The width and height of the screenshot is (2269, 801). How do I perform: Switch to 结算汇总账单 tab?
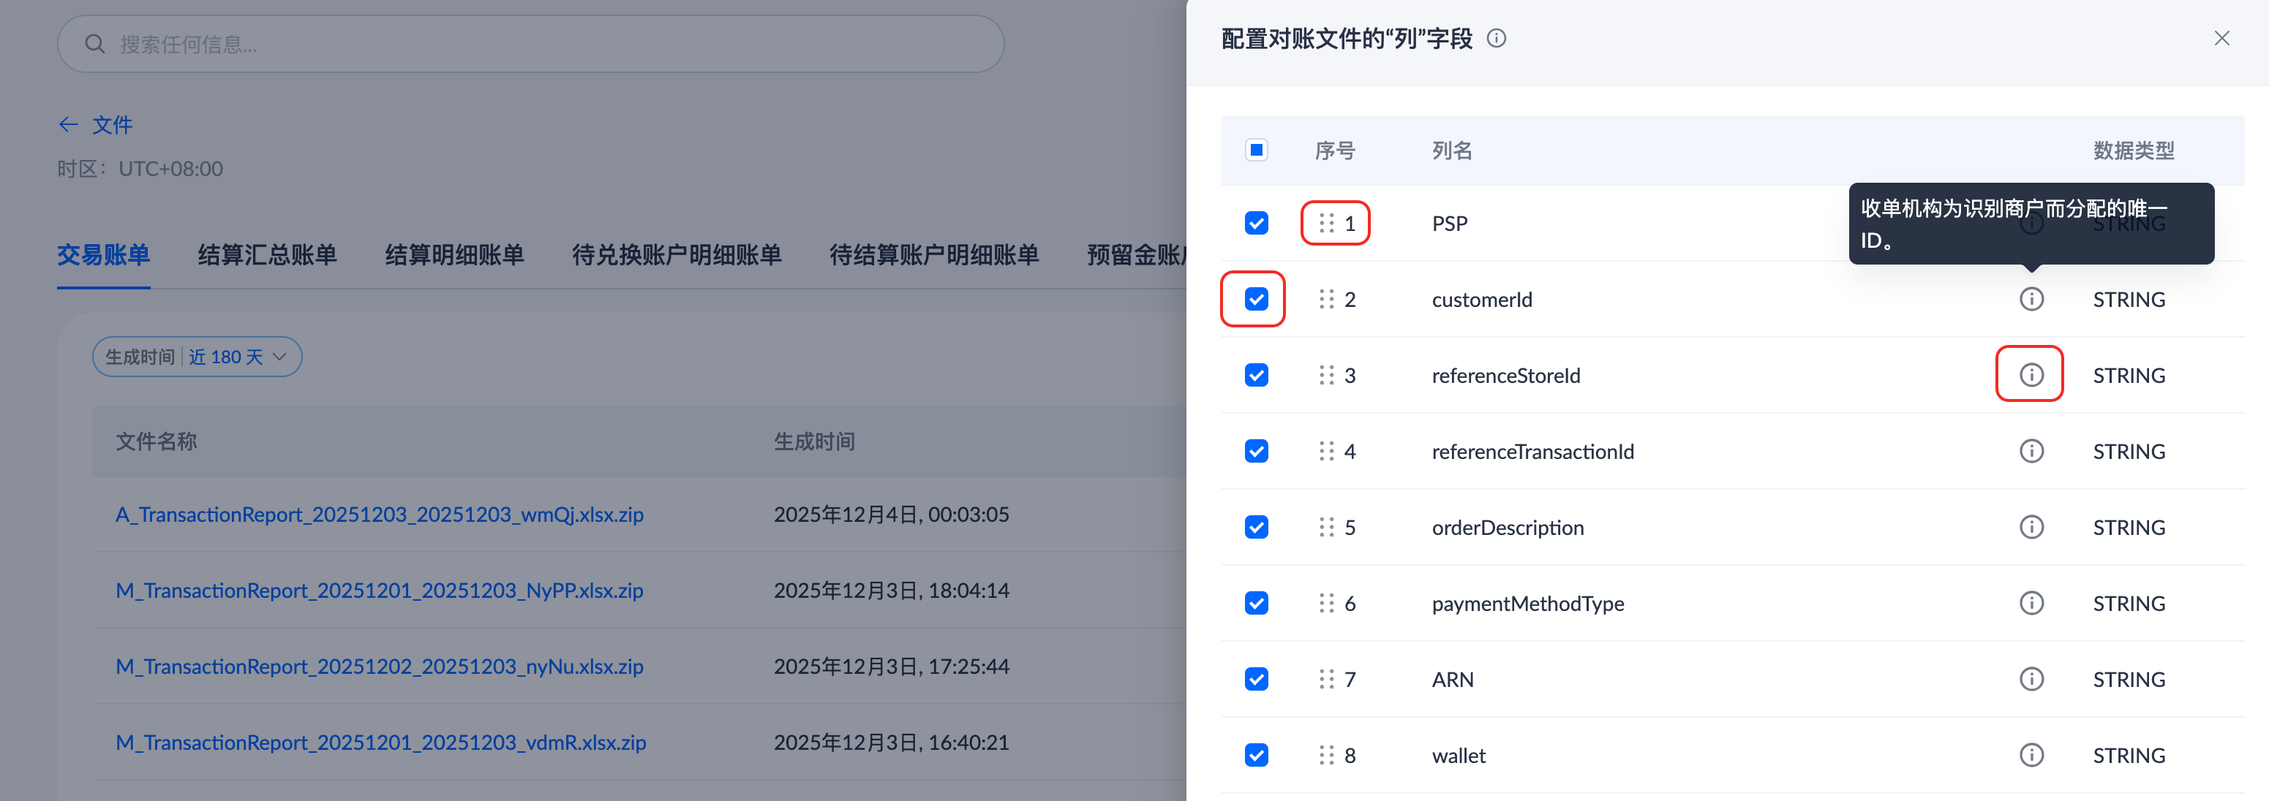267,255
